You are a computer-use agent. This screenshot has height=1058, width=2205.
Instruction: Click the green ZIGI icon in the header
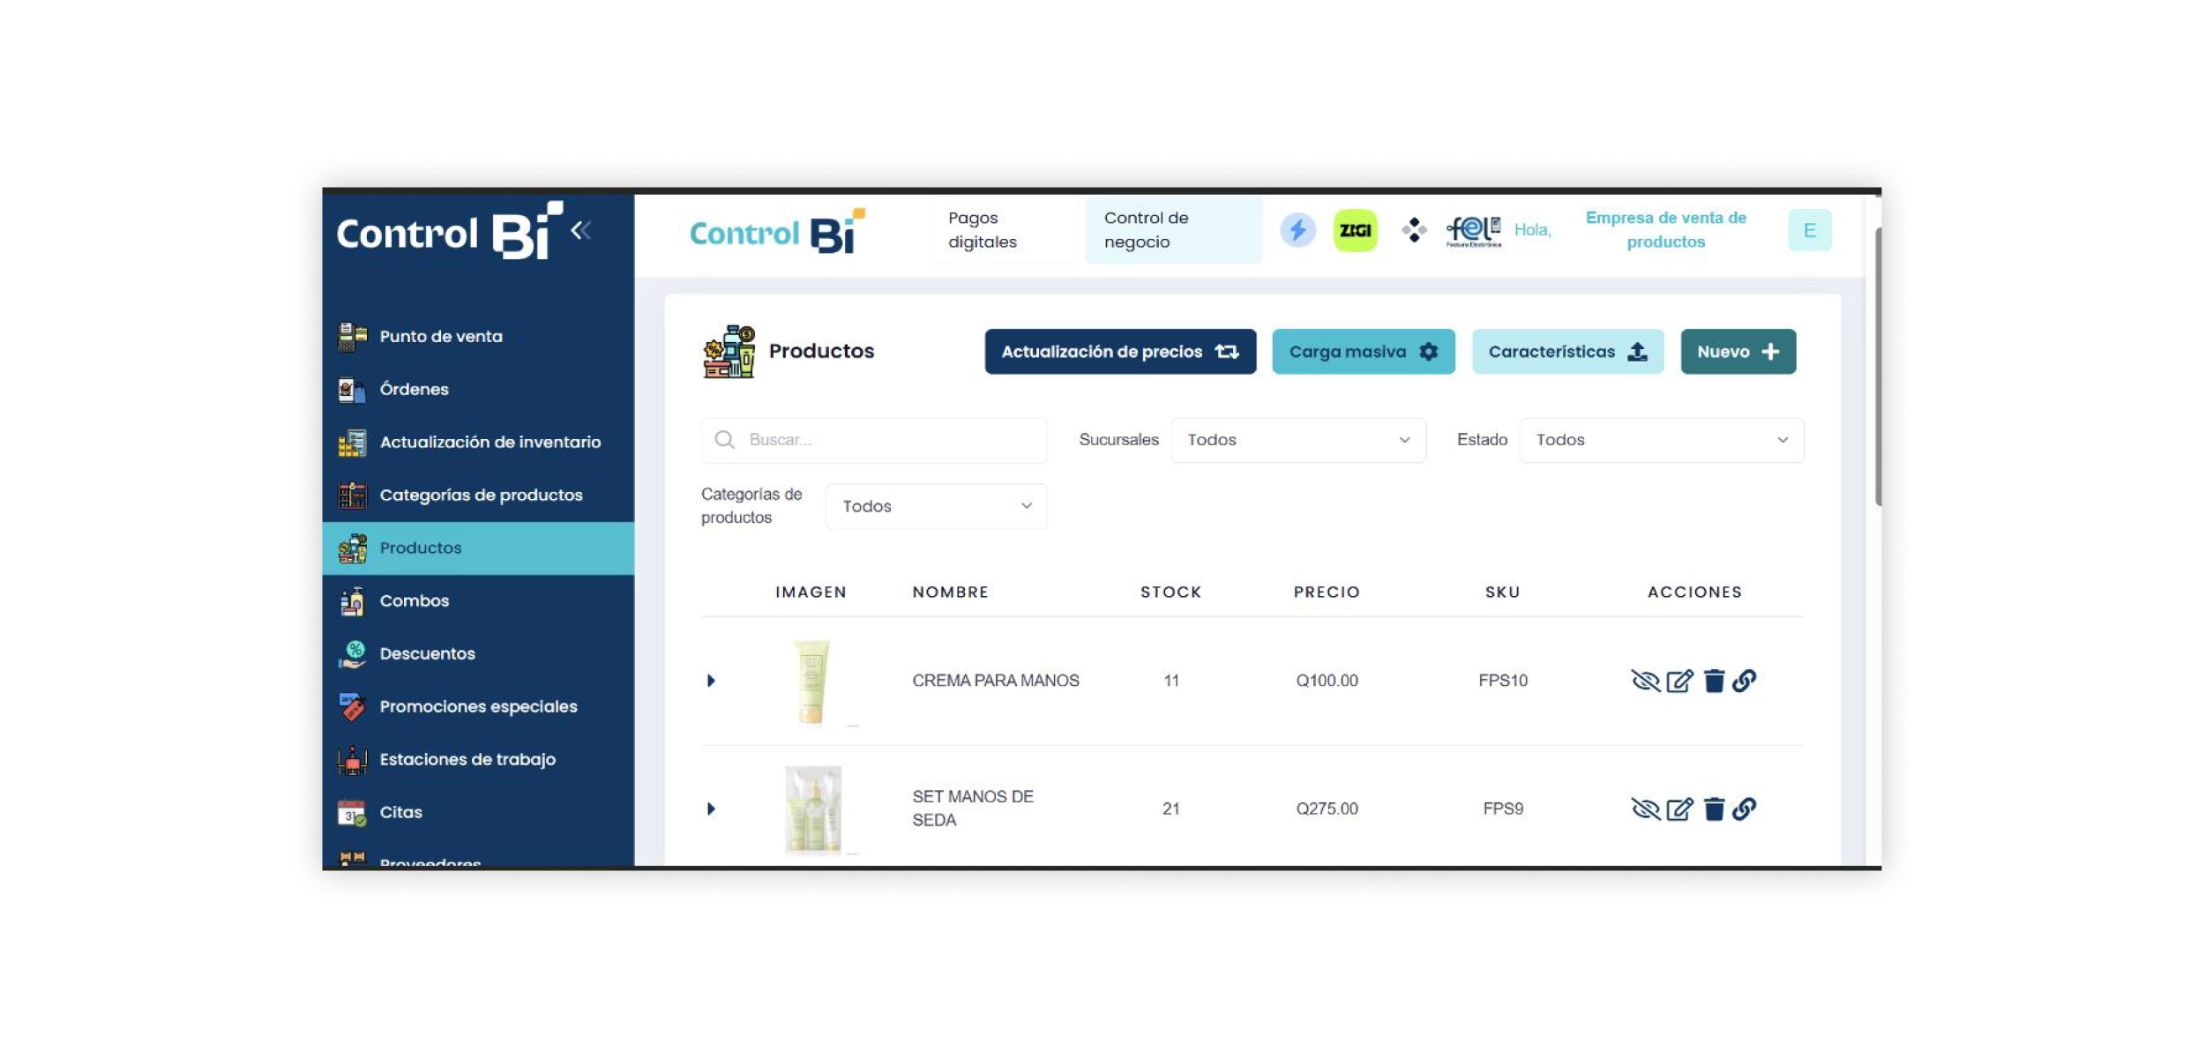(1354, 229)
